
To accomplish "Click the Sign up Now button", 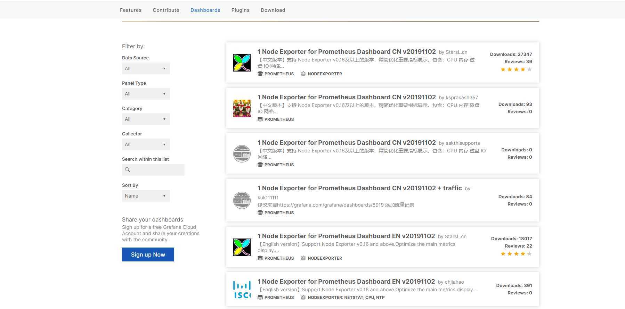I will [x=148, y=254].
